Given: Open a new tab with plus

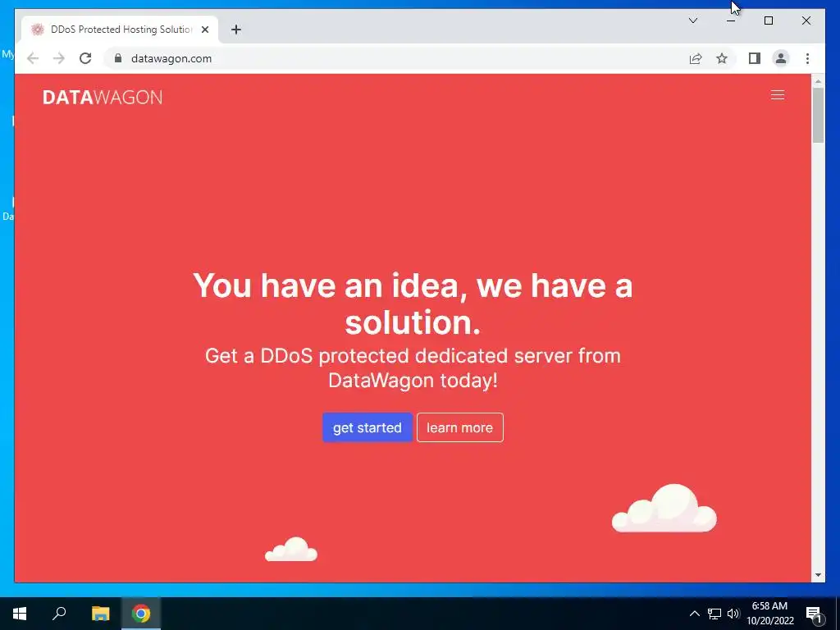Looking at the screenshot, I should (236, 30).
